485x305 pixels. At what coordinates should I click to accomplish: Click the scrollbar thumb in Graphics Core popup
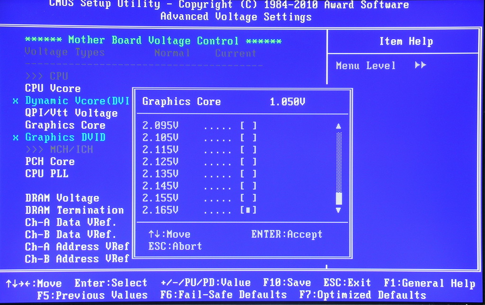click(x=339, y=198)
